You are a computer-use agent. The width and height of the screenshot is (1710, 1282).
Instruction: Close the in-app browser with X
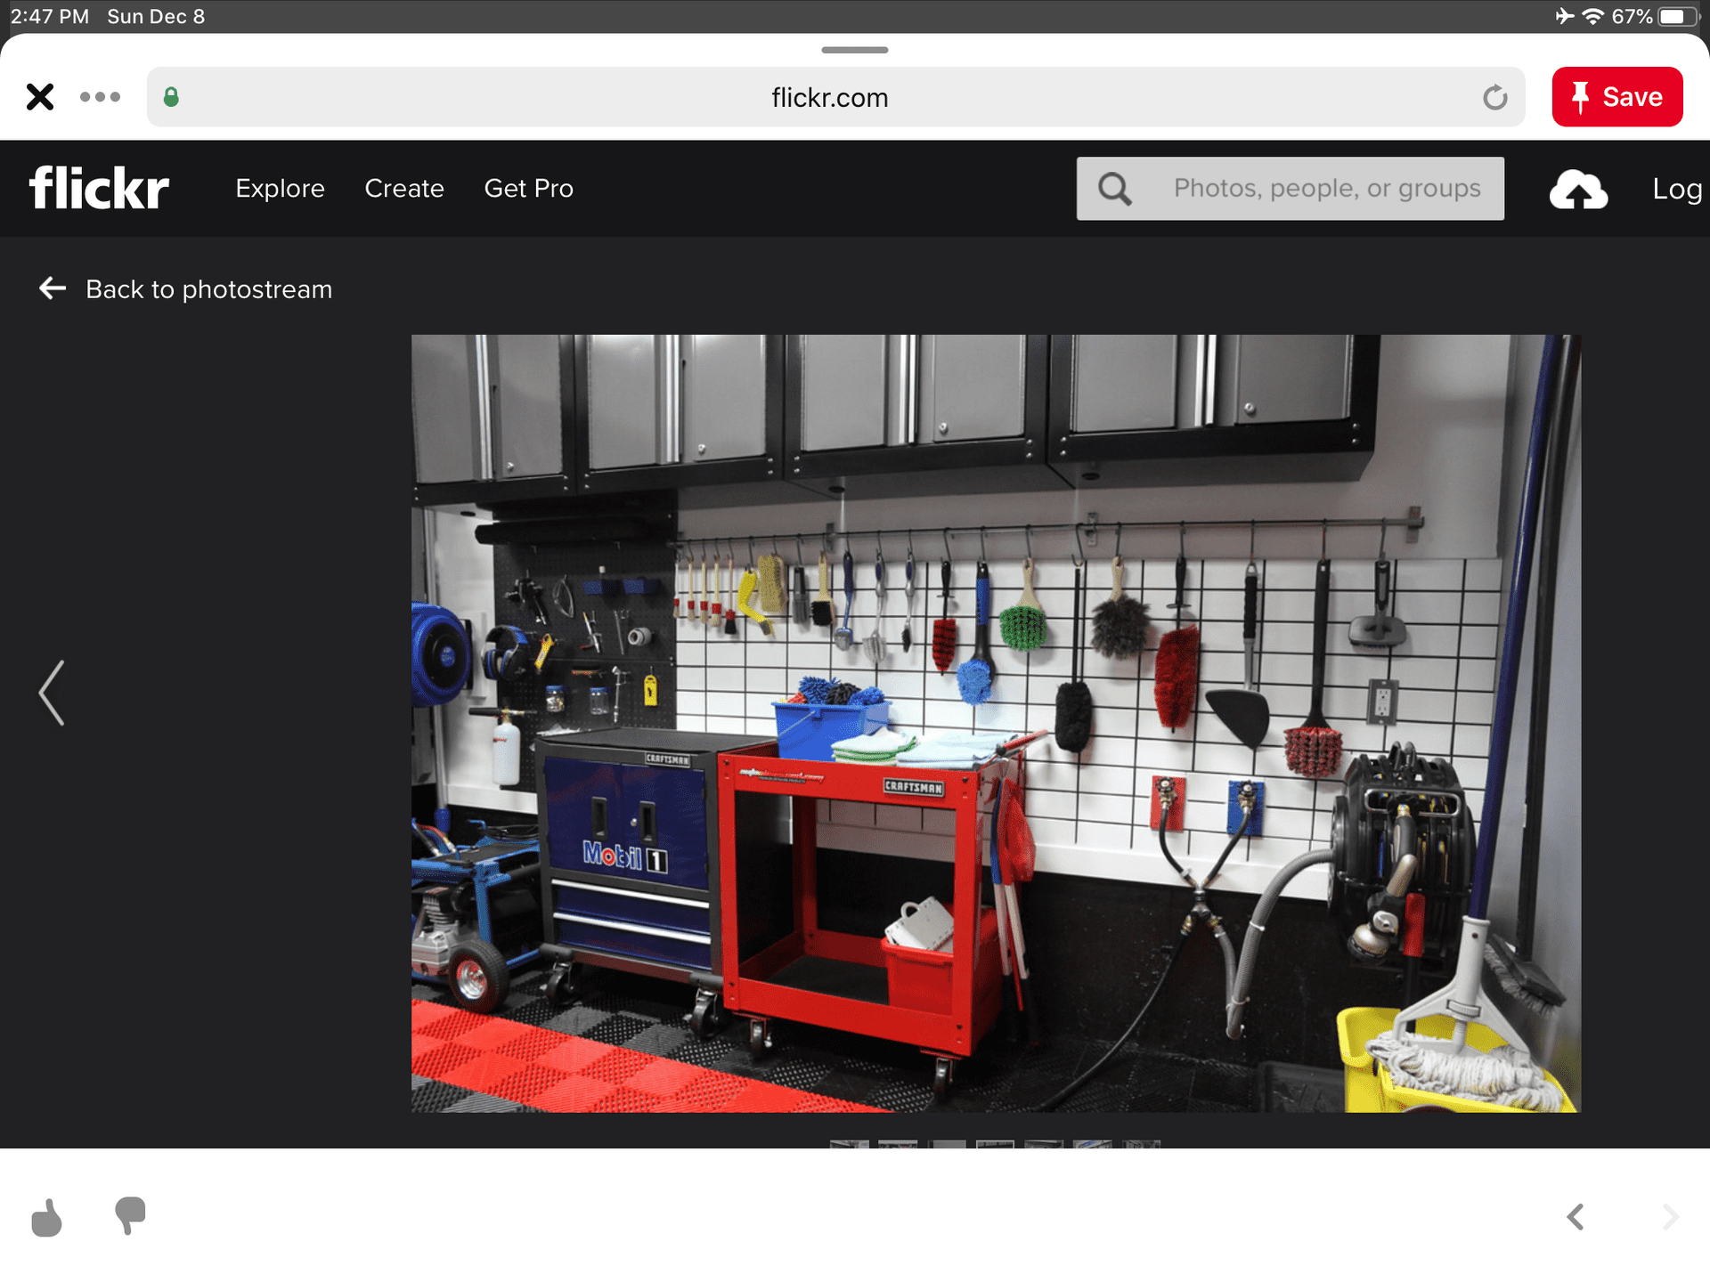(x=40, y=96)
